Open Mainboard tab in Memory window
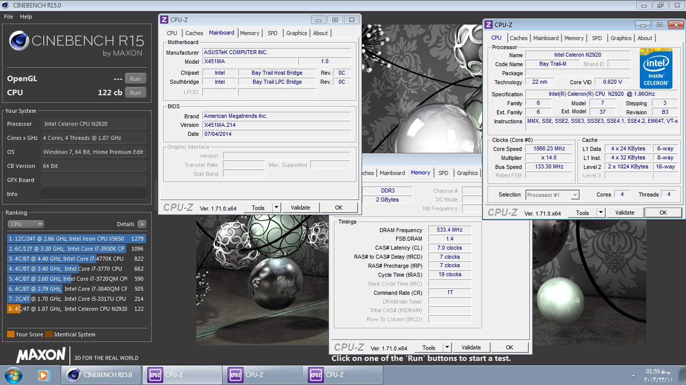Screen dimensions: 686x385 click(392, 173)
